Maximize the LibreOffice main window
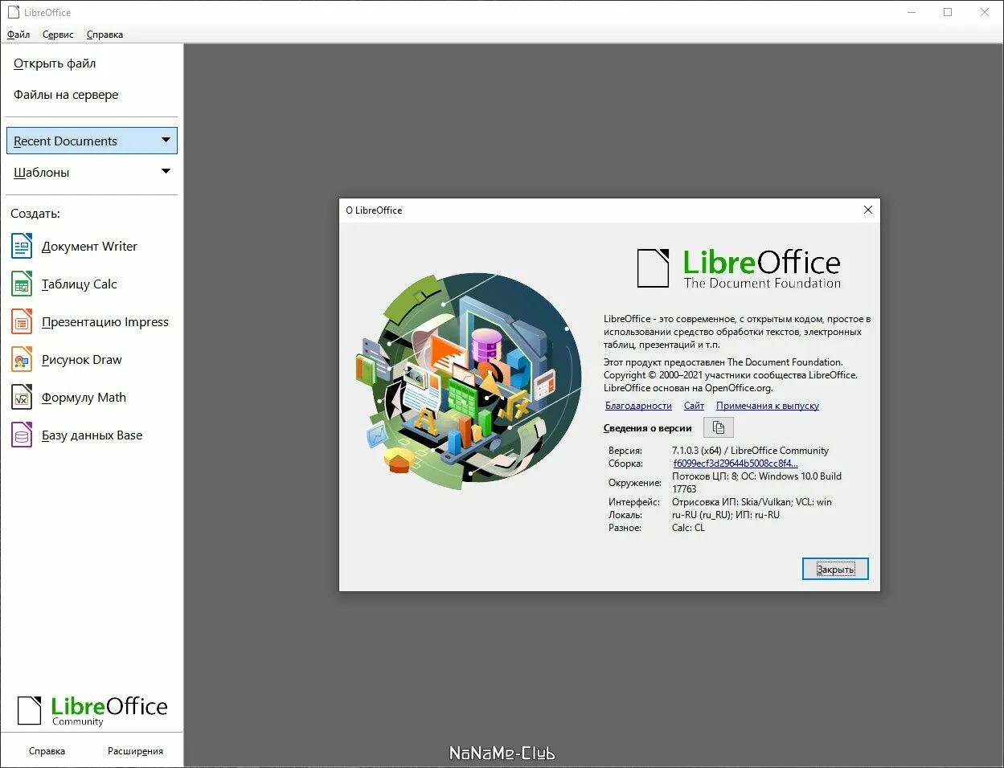The image size is (1004, 768). pyautogui.click(x=948, y=12)
